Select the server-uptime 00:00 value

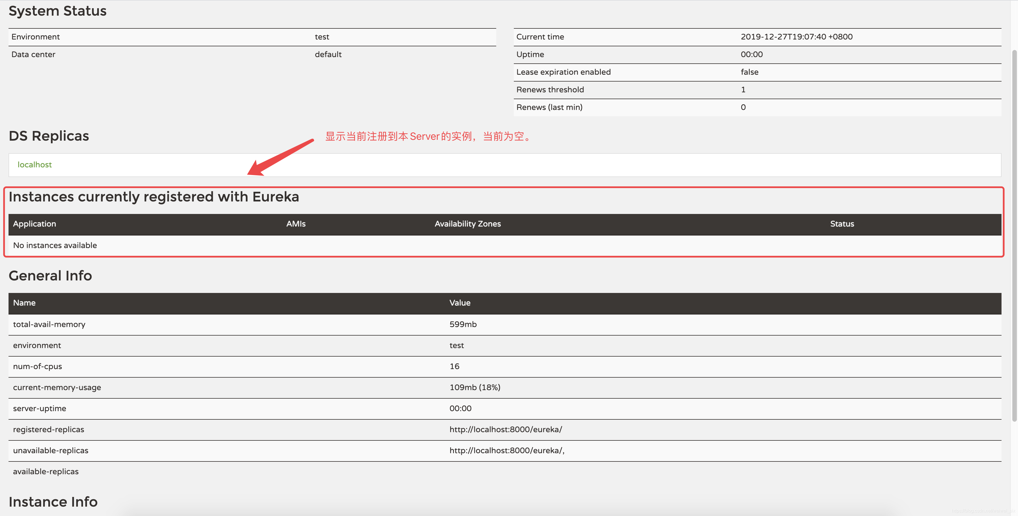click(x=460, y=409)
